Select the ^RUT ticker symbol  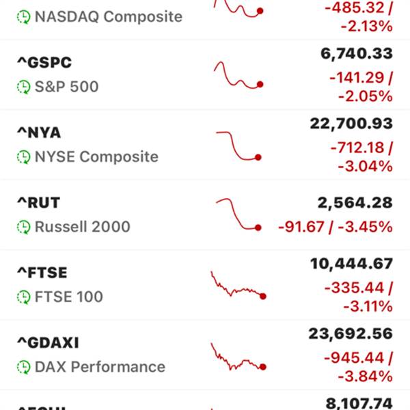38,203
